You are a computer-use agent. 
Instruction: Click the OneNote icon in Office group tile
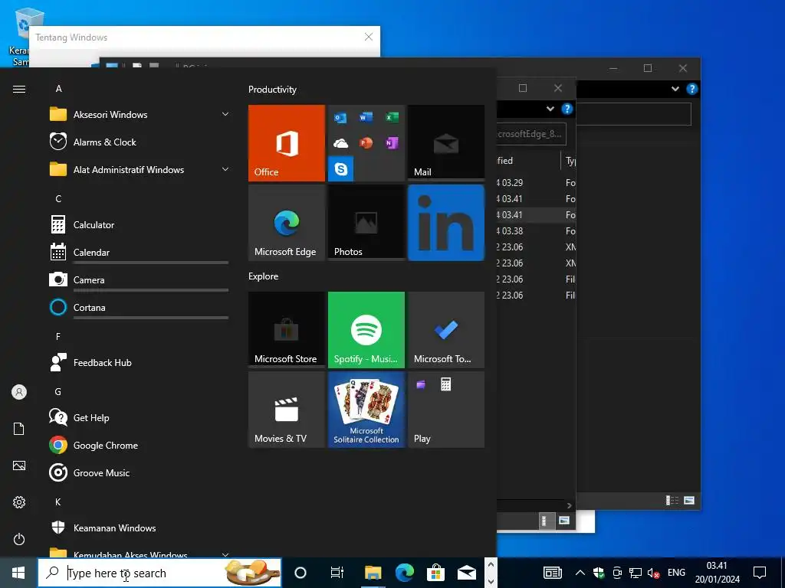[x=392, y=143]
